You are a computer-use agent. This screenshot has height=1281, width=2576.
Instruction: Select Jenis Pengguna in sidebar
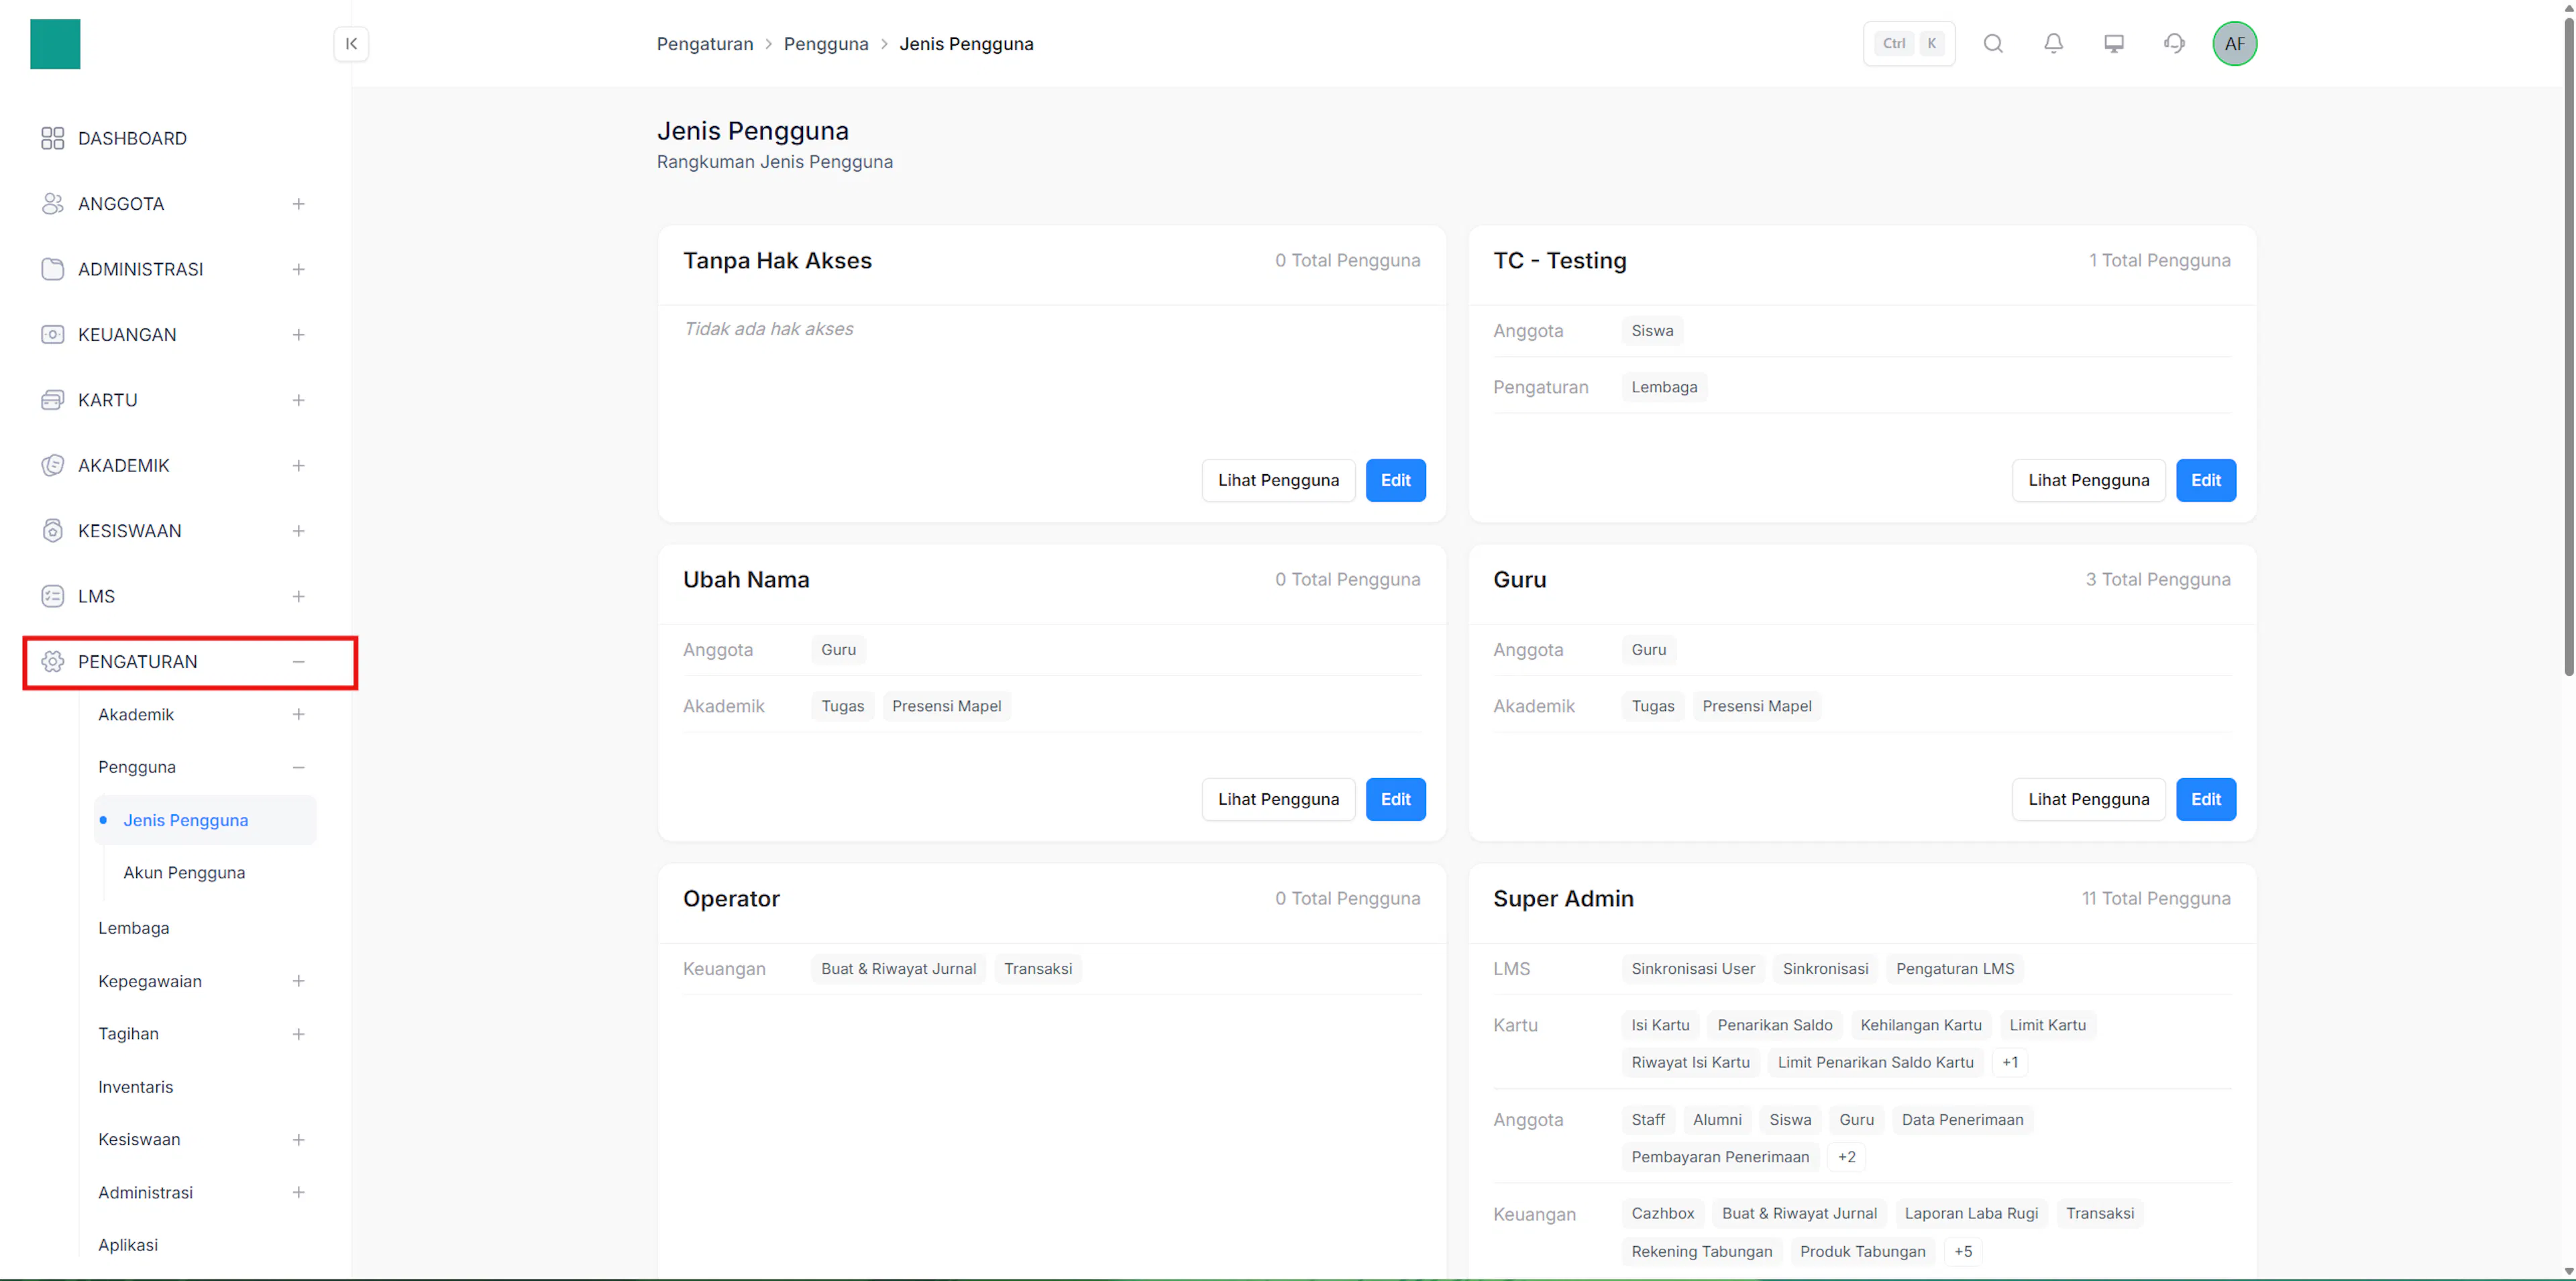pos(206,820)
